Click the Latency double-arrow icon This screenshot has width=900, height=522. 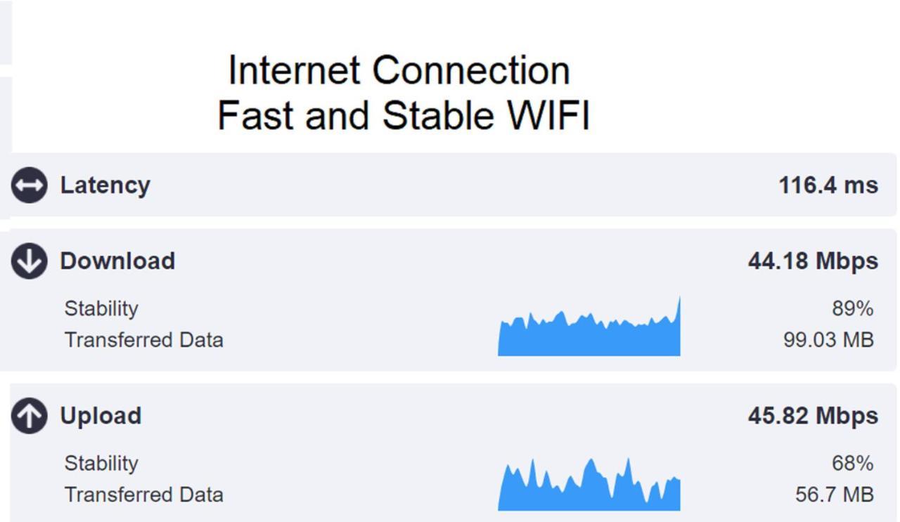click(29, 185)
